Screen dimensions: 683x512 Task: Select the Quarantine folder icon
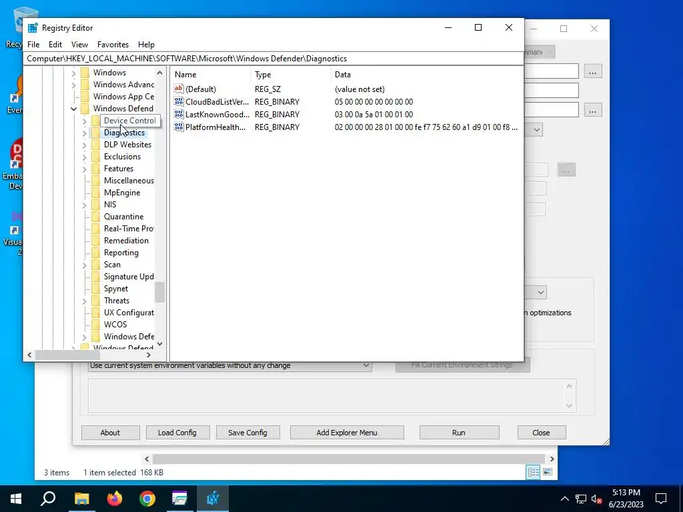[96, 217]
